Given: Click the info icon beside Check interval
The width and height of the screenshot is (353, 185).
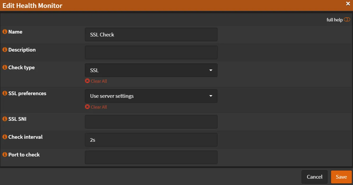Looking at the screenshot, I should [x=4, y=137].
